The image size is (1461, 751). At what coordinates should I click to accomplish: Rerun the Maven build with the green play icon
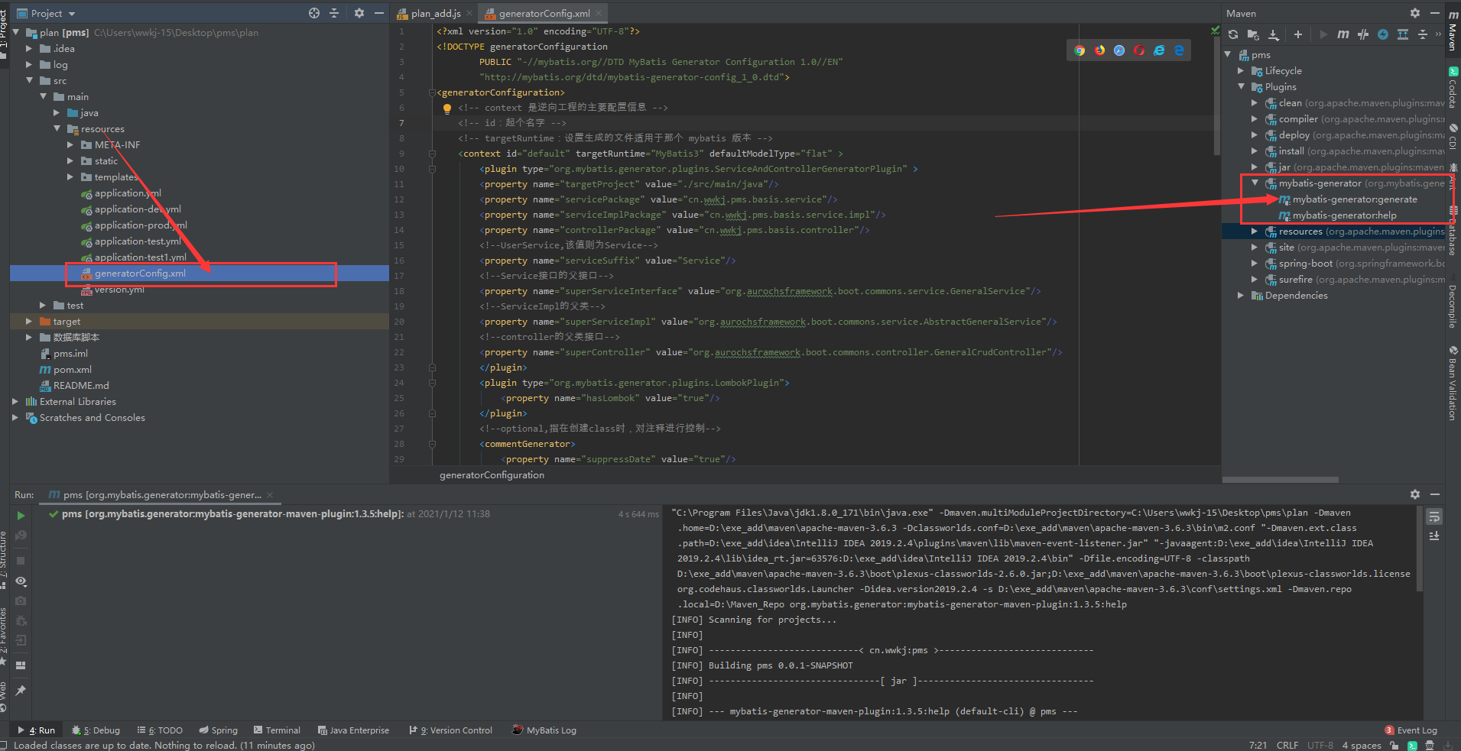[21, 514]
